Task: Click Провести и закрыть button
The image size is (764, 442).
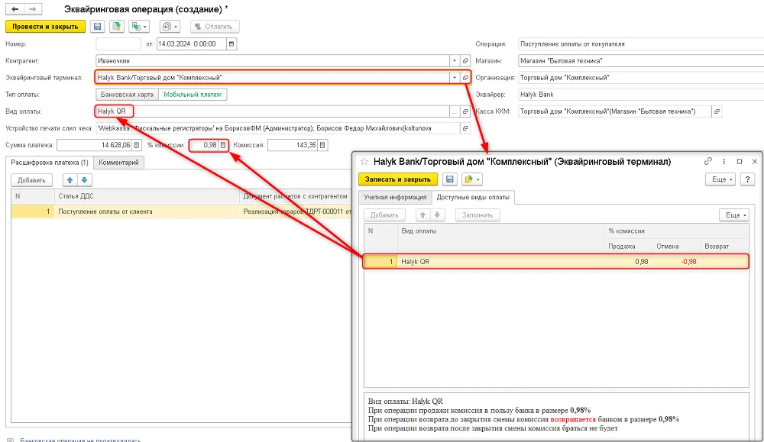Action: tap(45, 26)
